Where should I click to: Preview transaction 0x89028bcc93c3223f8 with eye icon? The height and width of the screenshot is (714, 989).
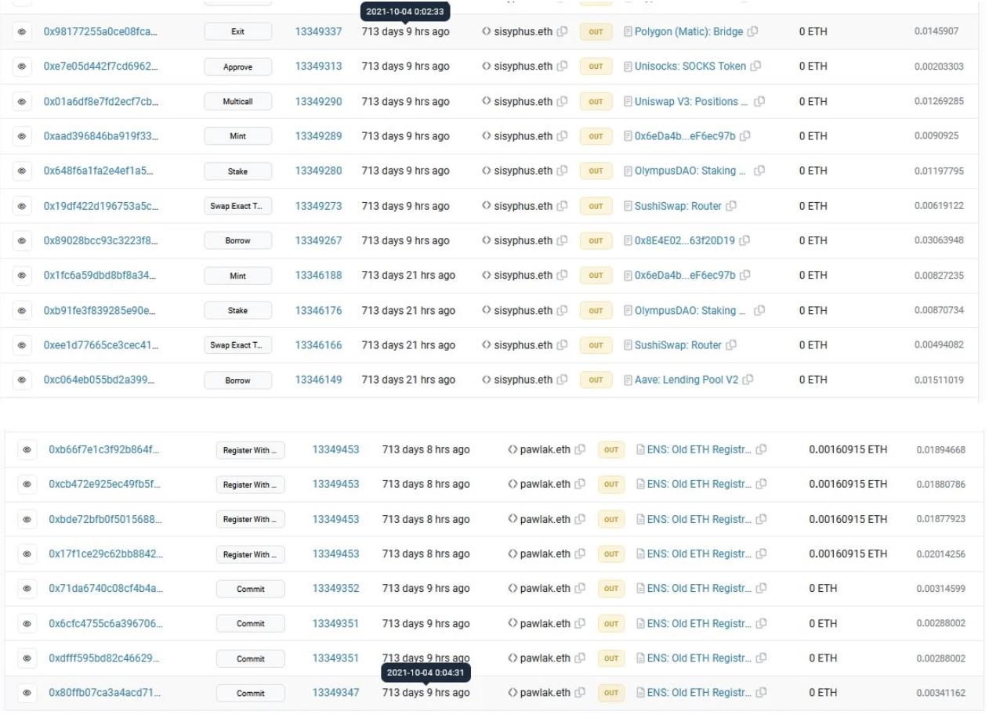pyautogui.click(x=22, y=240)
